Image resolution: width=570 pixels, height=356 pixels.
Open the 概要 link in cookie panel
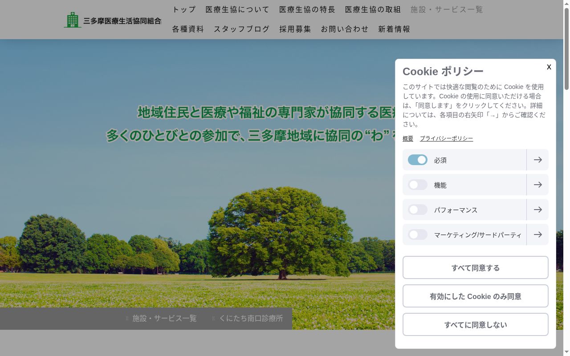[408, 138]
